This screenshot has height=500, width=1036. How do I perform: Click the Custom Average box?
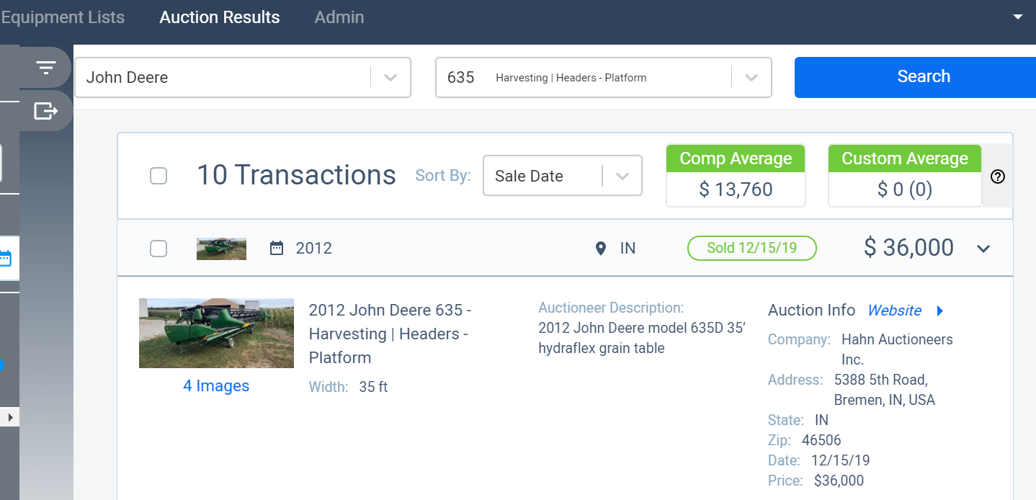coord(905,176)
